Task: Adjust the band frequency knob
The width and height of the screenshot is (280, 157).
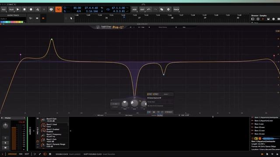Action: tap(125, 104)
